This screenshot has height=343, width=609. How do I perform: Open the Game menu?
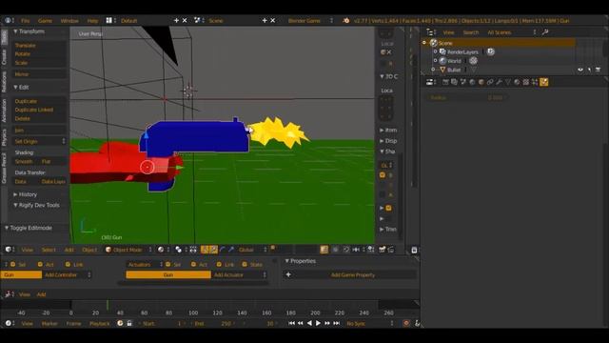click(45, 21)
